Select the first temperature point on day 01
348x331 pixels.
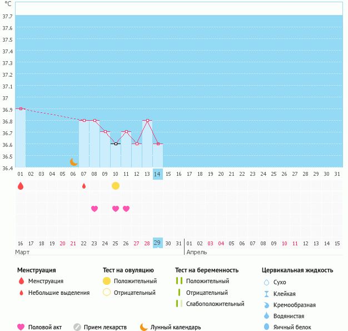[21, 109]
